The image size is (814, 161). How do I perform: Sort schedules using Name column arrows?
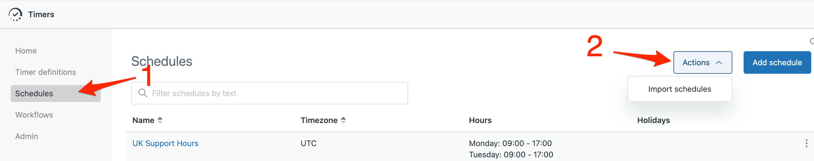pyautogui.click(x=160, y=120)
